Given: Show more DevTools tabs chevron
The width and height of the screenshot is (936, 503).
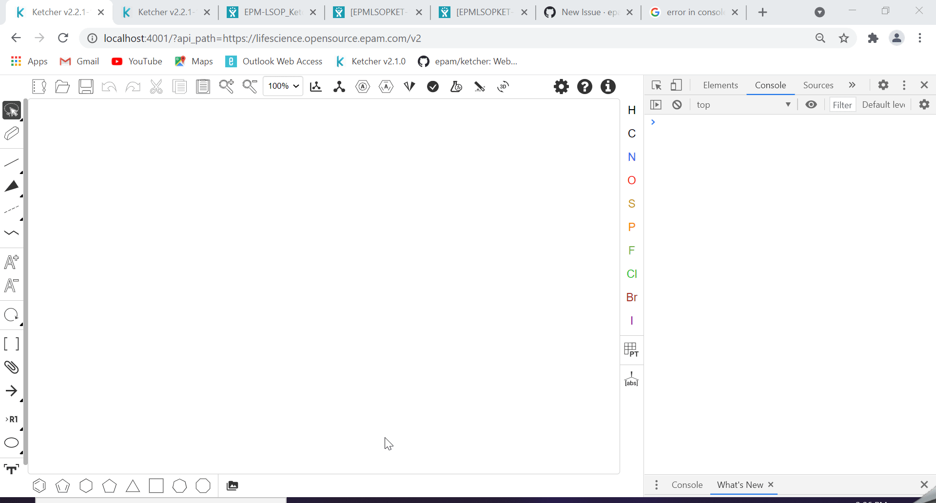Looking at the screenshot, I should click(x=852, y=85).
